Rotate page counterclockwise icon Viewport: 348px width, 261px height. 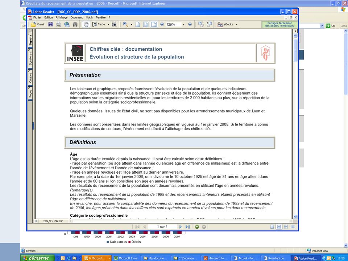[x=209, y=24]
